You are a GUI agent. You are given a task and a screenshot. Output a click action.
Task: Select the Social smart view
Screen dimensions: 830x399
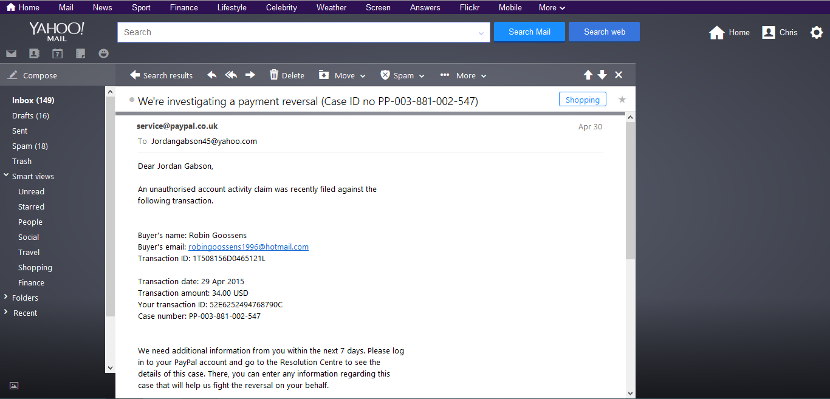coord(29,237)
